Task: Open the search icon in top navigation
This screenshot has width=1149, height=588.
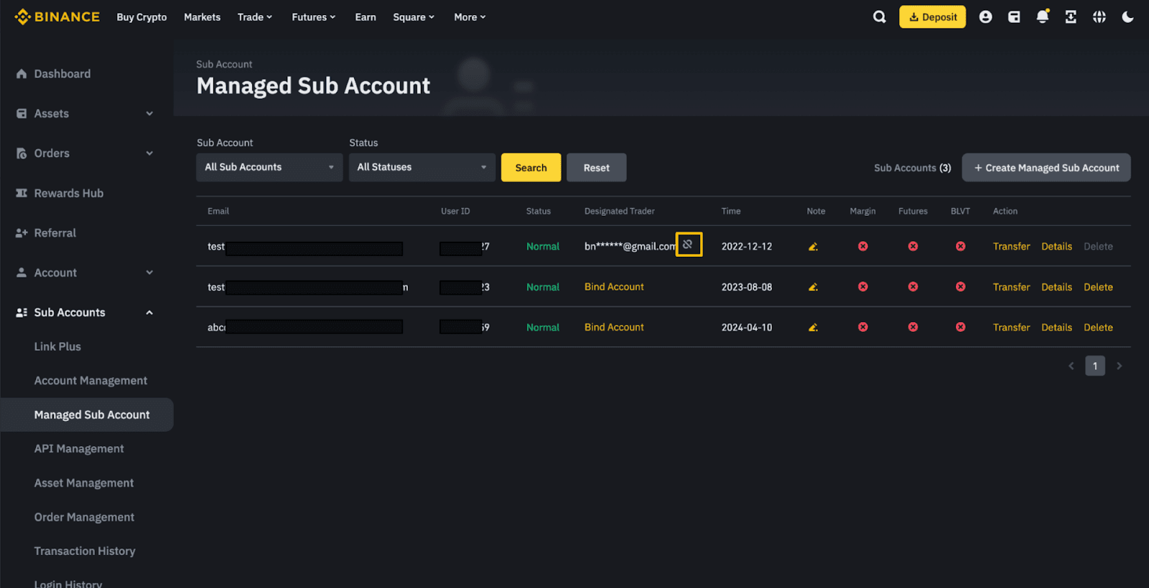Action: (x=879, y=17)
